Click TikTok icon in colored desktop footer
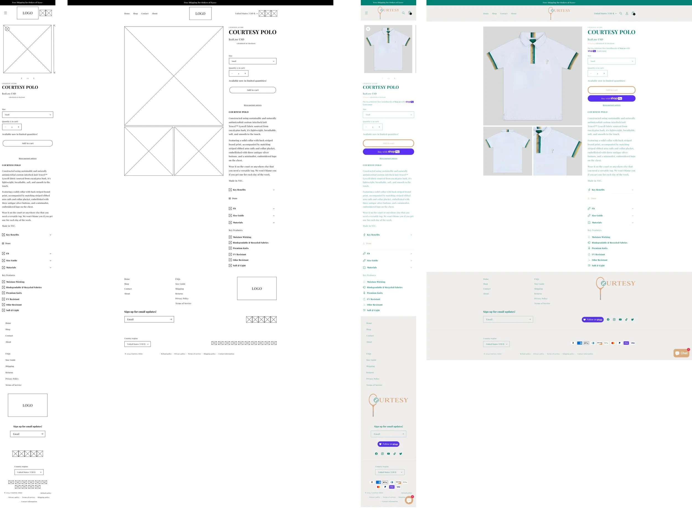 coord(626,320)
